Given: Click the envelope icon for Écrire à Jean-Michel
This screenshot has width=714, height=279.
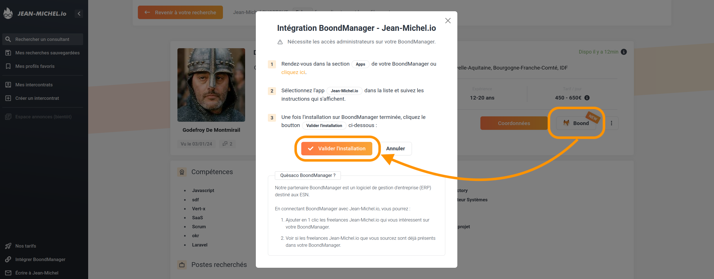Looking at the screenshot, I should tap(8, 273).
